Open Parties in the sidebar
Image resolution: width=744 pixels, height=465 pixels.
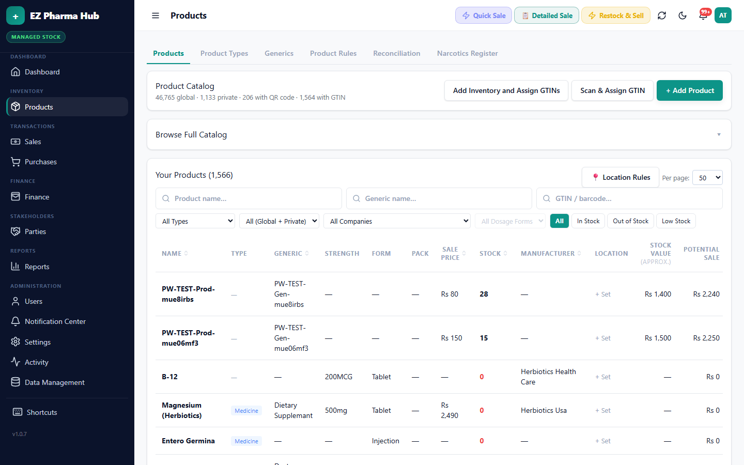[67, 231]
